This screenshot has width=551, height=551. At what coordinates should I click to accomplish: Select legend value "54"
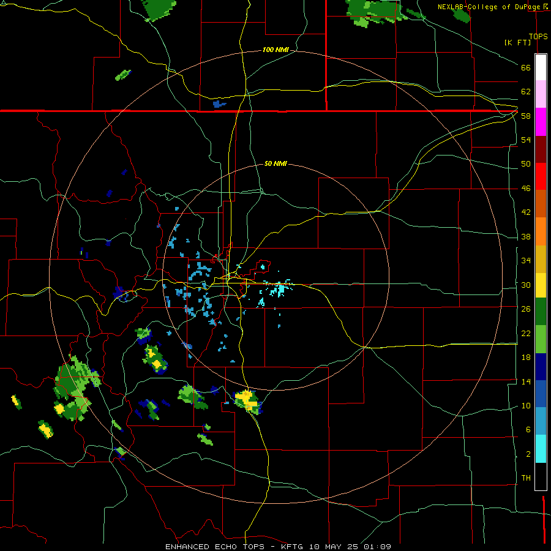526,140
